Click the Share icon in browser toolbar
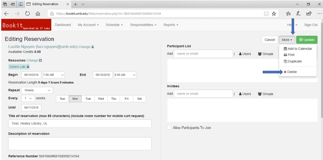 309,13
